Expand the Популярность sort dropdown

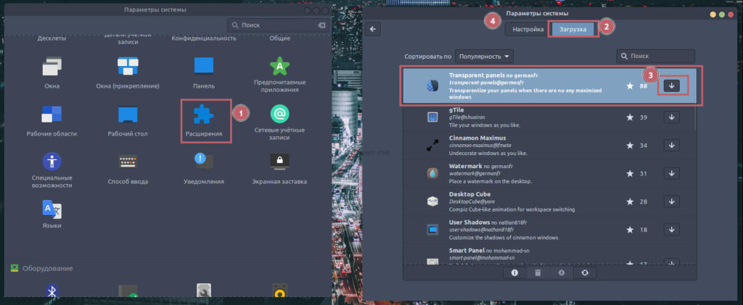[x=485, y=56]
